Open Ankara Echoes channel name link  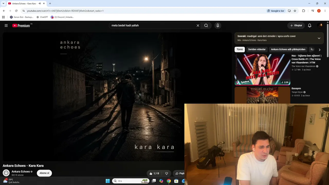[x=21, y=172]
